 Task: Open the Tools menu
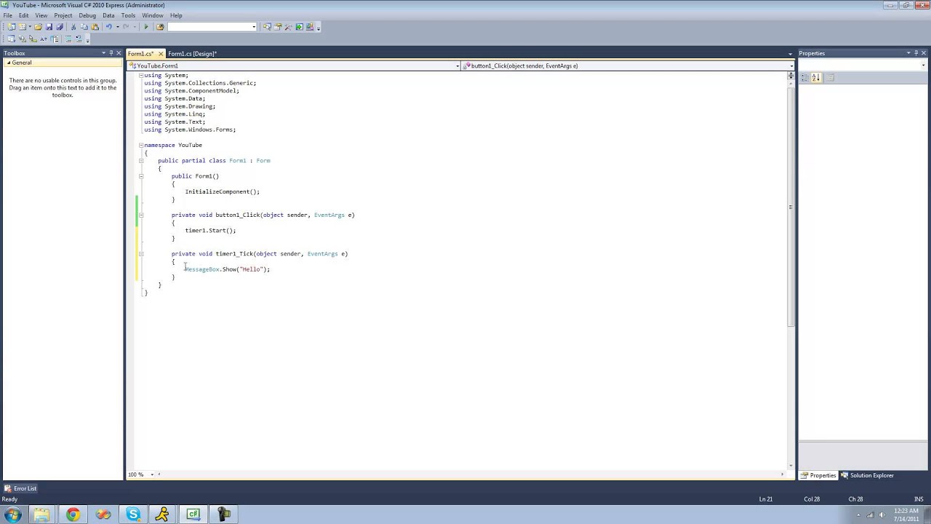click(x=128, y=15)
